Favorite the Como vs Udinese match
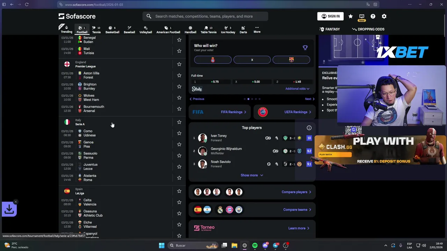Image resolution: width=447 pixels, height=251 pixels. coord(179,133)
